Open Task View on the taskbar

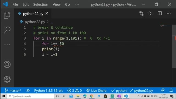64,96
